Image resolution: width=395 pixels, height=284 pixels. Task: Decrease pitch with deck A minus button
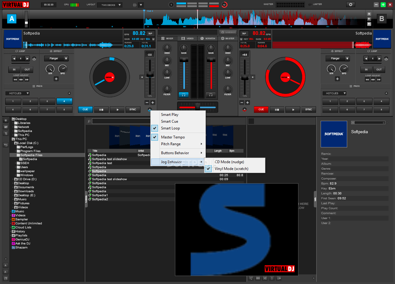(147, 103)
